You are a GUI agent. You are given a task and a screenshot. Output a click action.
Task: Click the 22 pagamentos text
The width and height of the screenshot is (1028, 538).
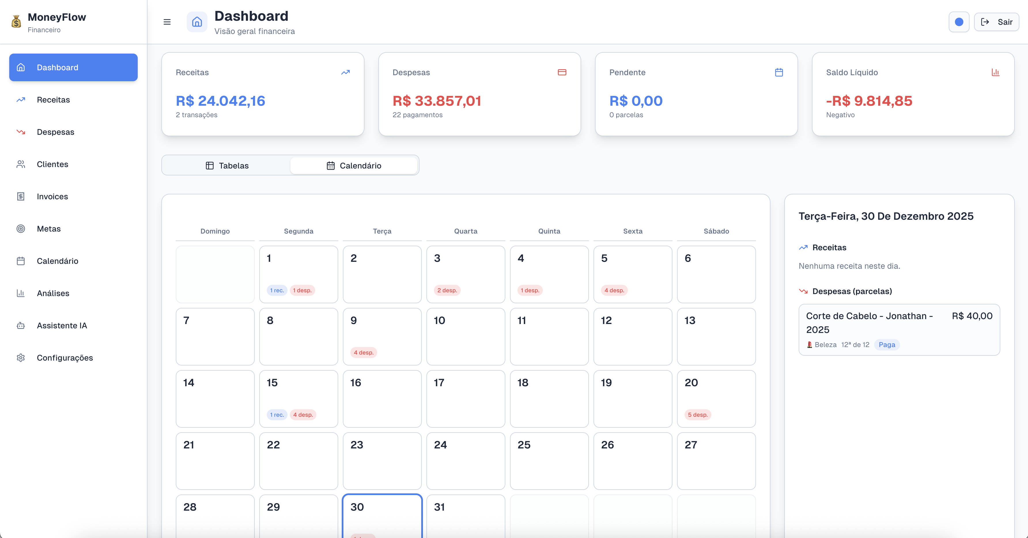pos(417,115)
